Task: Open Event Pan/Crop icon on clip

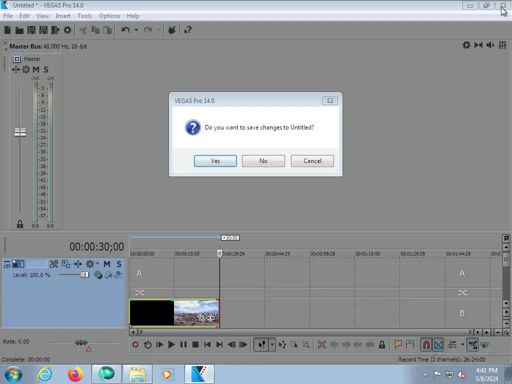Action: coord(201,317)
